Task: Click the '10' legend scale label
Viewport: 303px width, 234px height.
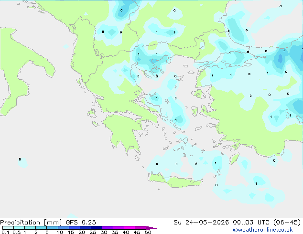Action: click(x=60, y=232)
